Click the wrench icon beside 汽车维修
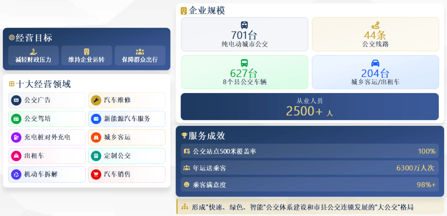 [96, 100]
